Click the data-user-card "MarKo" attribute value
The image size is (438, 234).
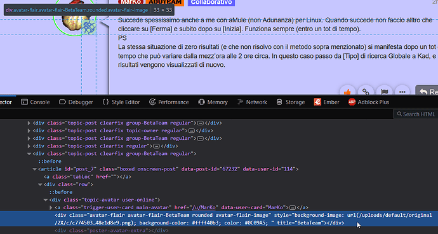tap(275, 207)
